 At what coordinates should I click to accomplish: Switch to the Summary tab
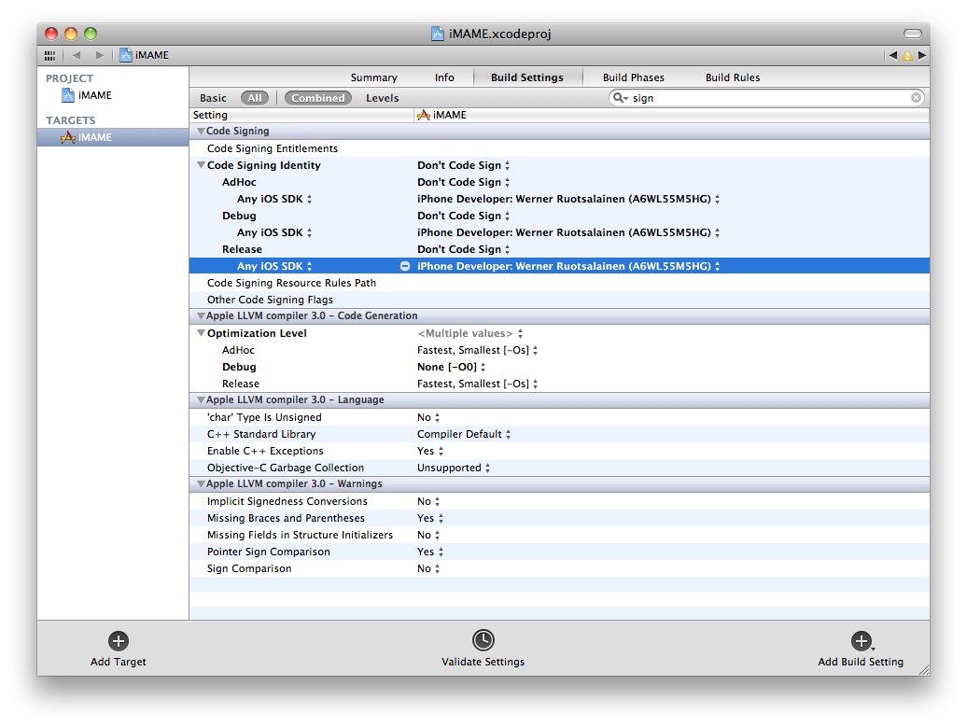pos(373,77)
